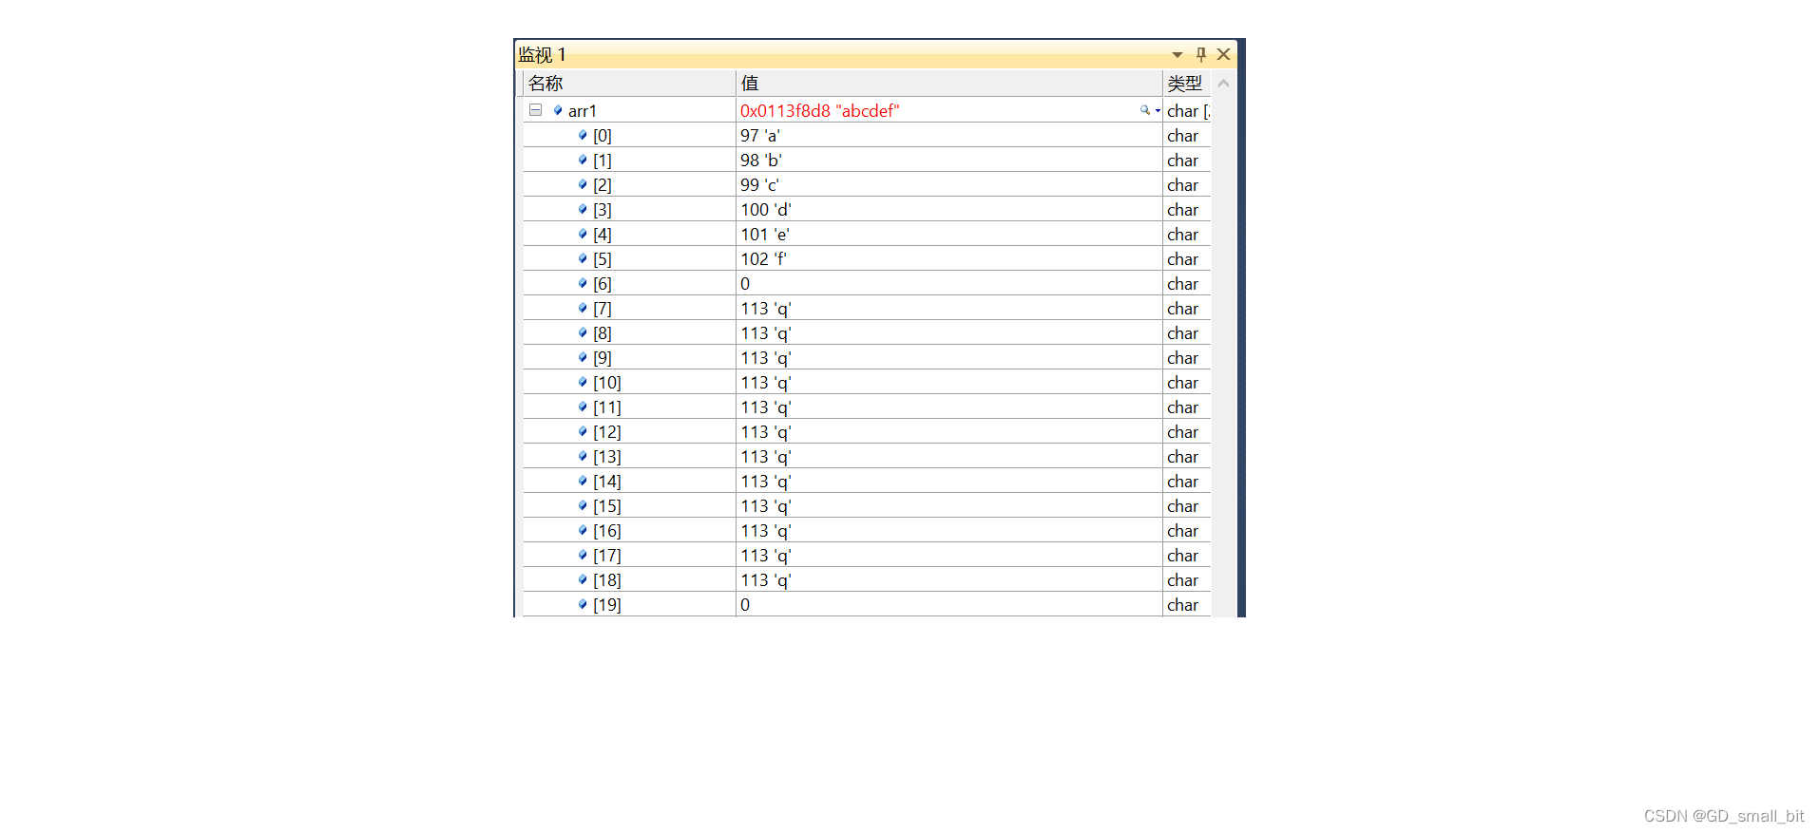1819x833 pixels.
Task: Click the scrollbar up arrow
Action: (1224, 84)
